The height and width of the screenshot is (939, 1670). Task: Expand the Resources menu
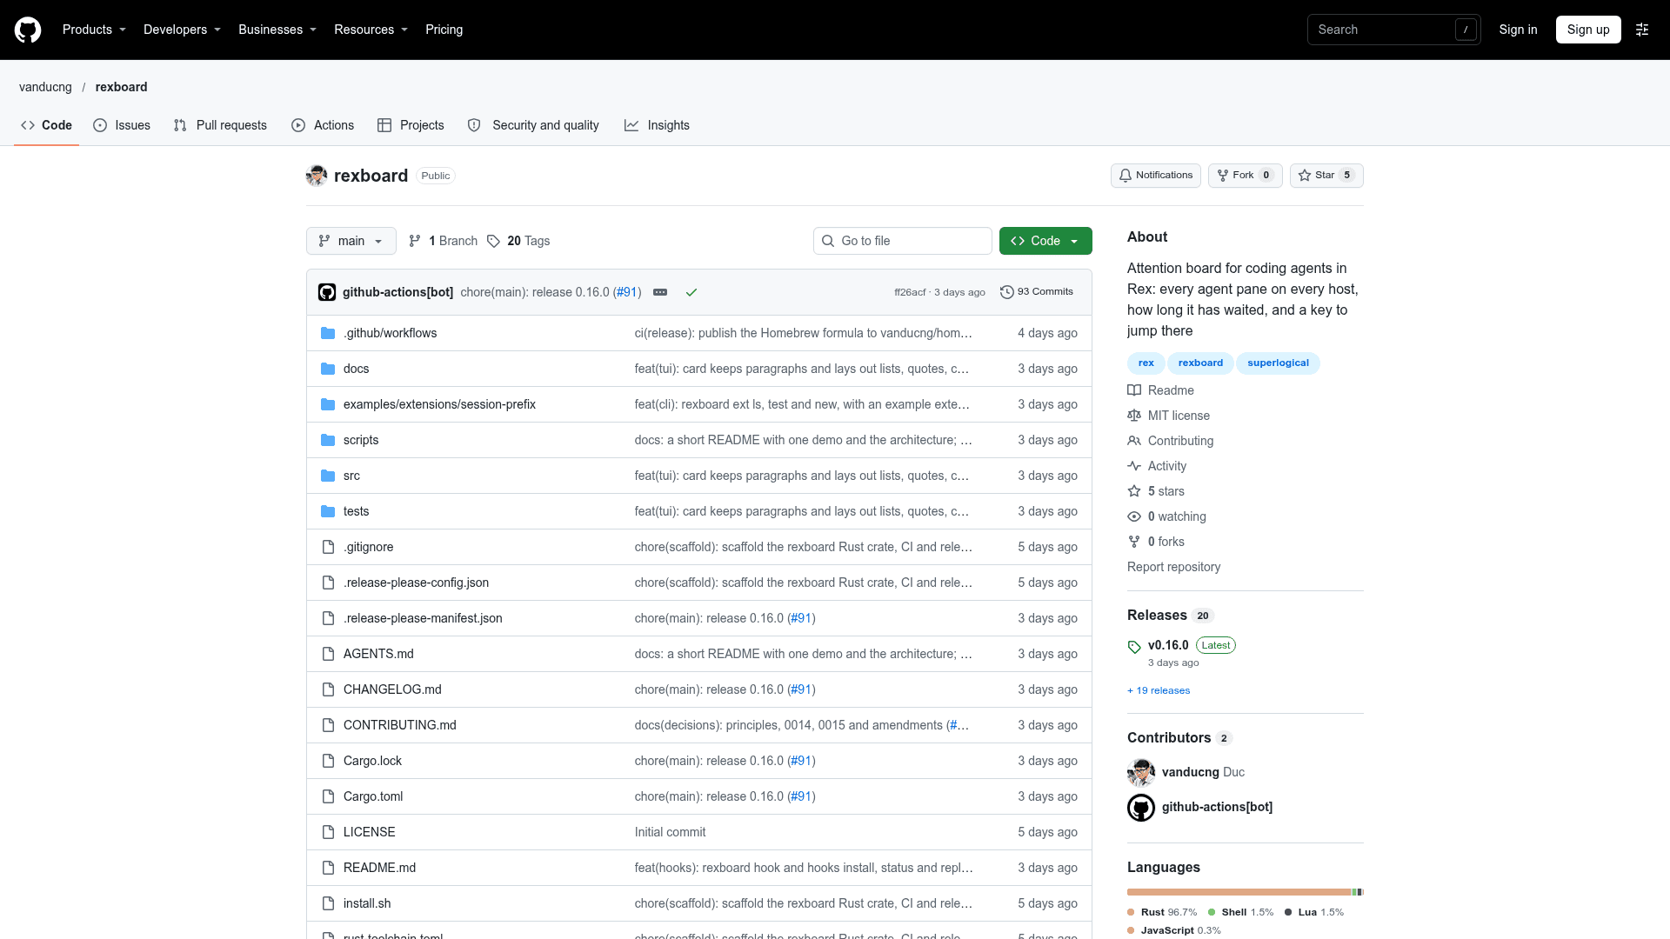pos(371,30)
